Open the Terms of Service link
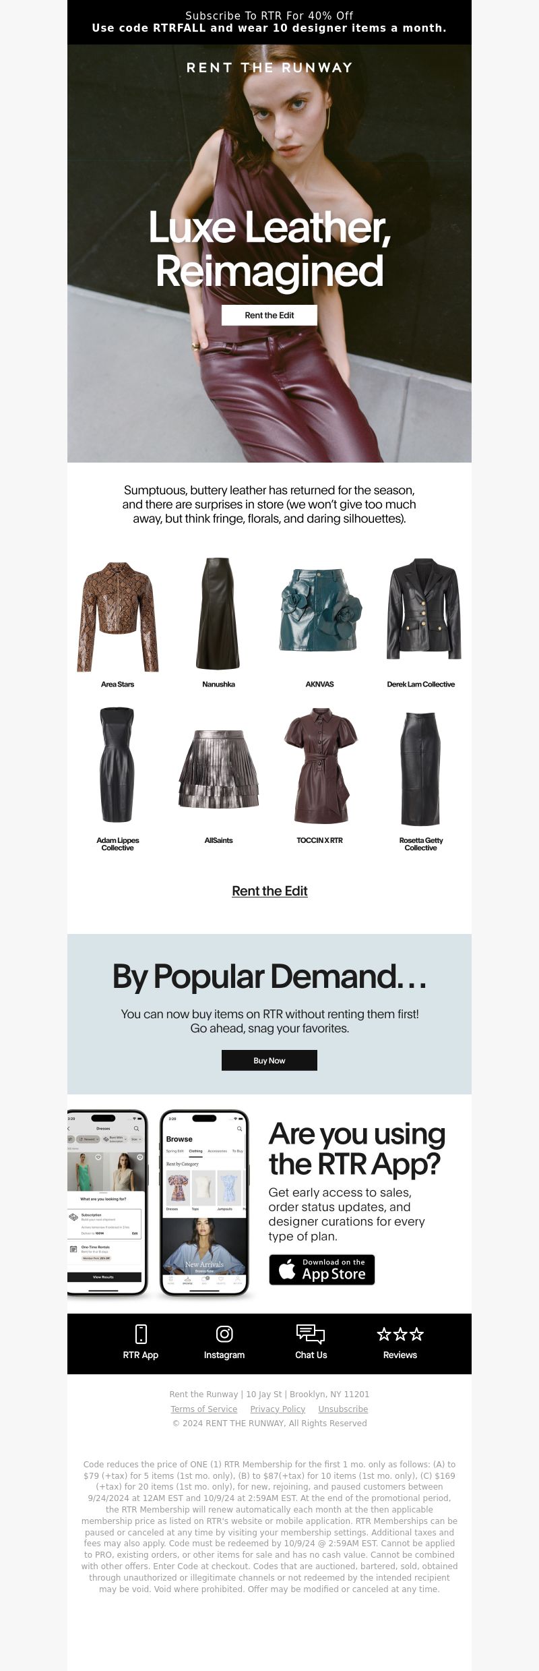The width and height of the screenshot is (539, 1671). click(x=204, y=1409)
